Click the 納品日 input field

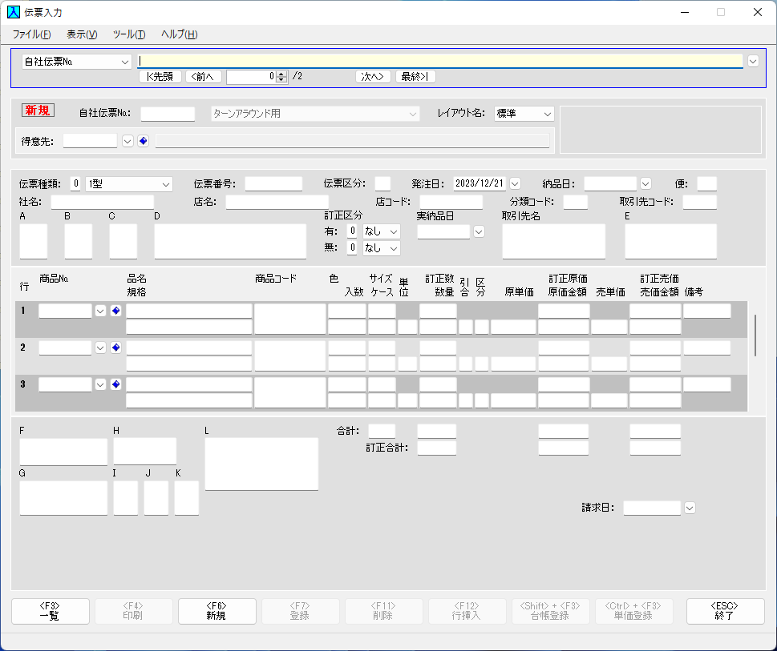click(610, 183)
